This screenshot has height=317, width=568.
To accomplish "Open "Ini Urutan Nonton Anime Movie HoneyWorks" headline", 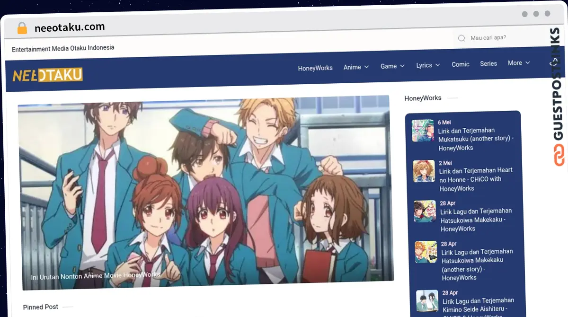I will click(x=96, y=275).
